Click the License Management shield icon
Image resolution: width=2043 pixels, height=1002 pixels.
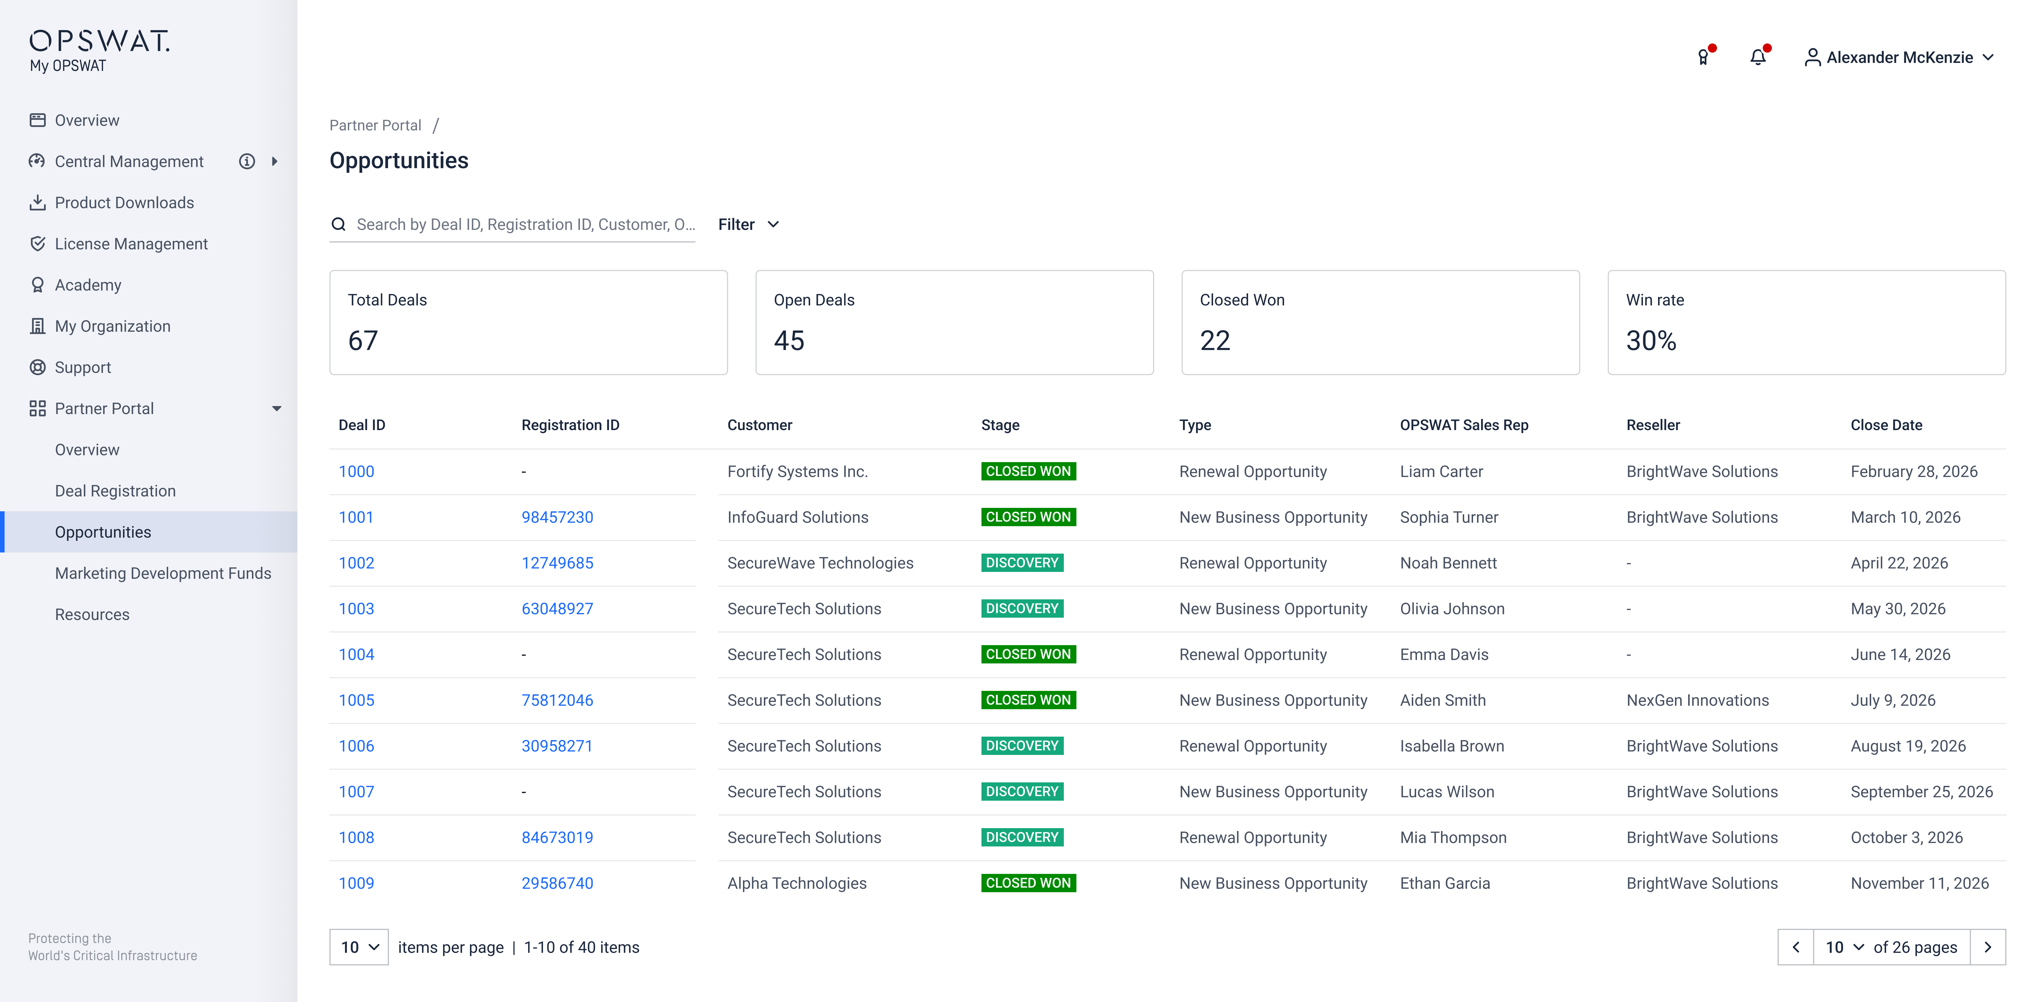click(x=37, y=244)
